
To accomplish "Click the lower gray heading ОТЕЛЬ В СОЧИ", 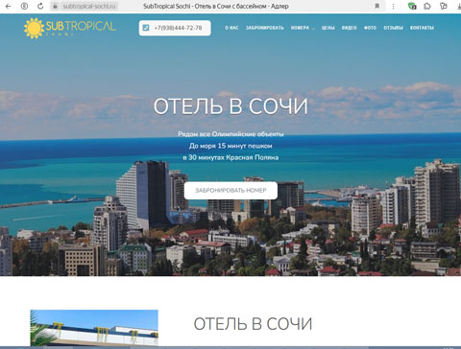I will coord(253,324).
